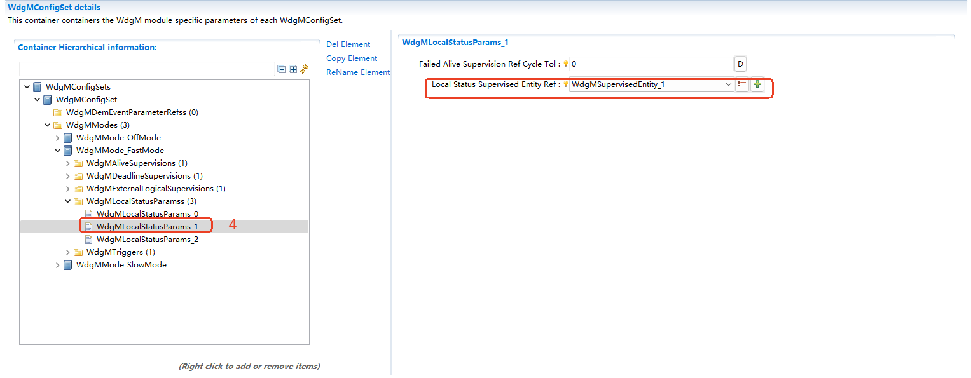Click the Del Element link

[348, 44]
